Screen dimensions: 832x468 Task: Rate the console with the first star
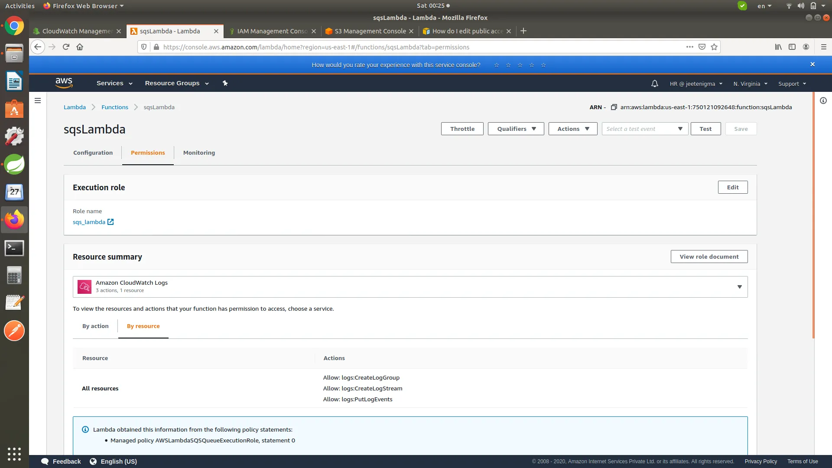497,65
